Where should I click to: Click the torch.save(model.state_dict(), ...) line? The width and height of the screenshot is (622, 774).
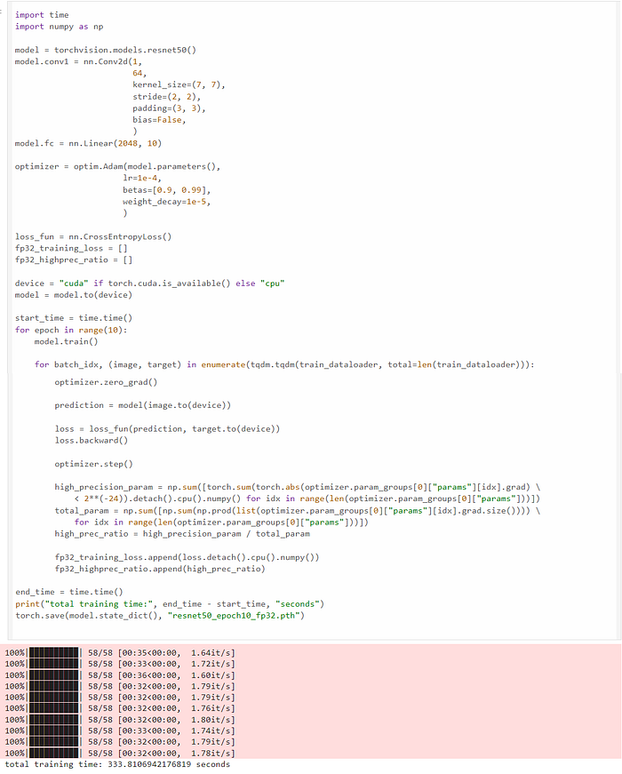pyautogui.click(x=160, y=616)
